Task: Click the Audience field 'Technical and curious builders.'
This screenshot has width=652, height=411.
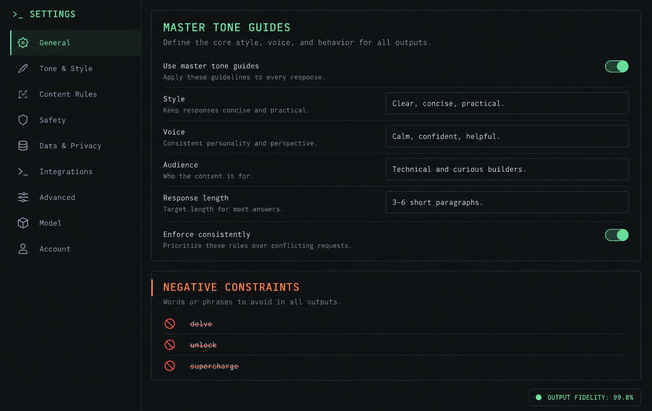Action: (507, 169)
